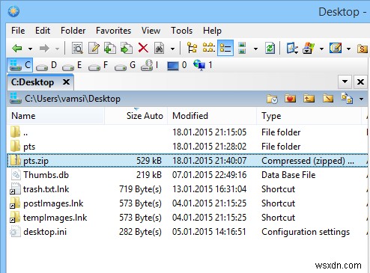Open the find binoculars icon
Viewport: 370px width, 273px height.
click(160, 48)
